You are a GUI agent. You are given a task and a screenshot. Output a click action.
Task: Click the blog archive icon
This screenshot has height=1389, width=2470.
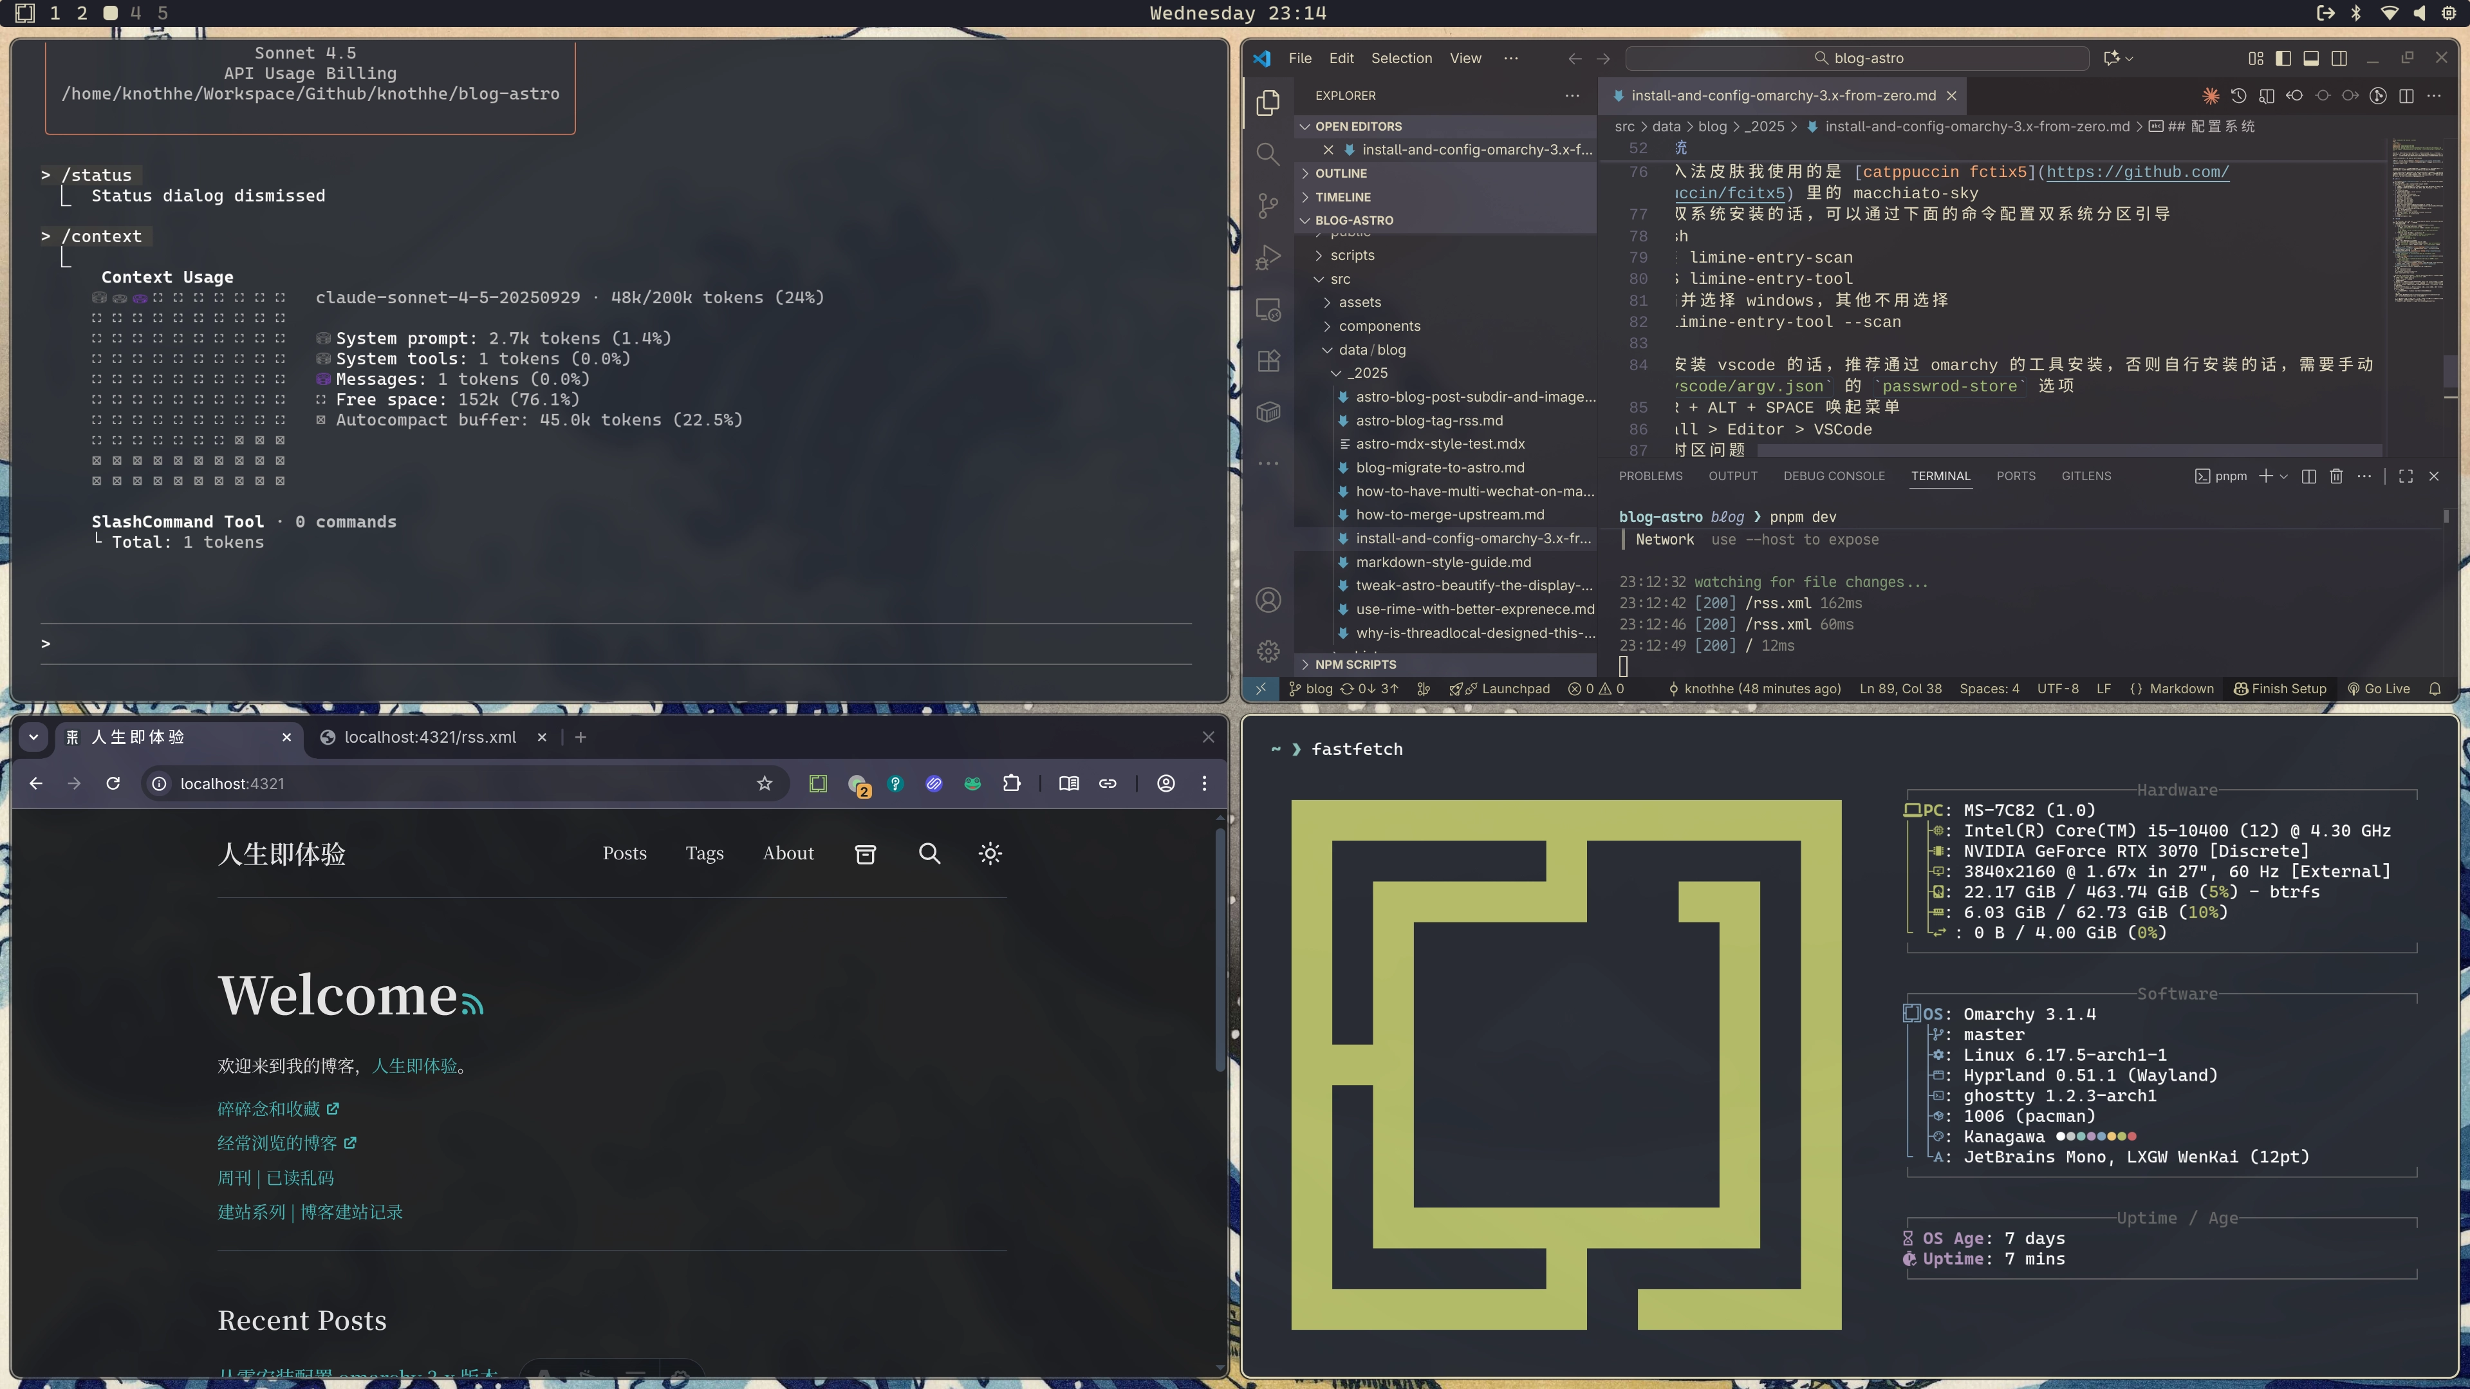865,853
